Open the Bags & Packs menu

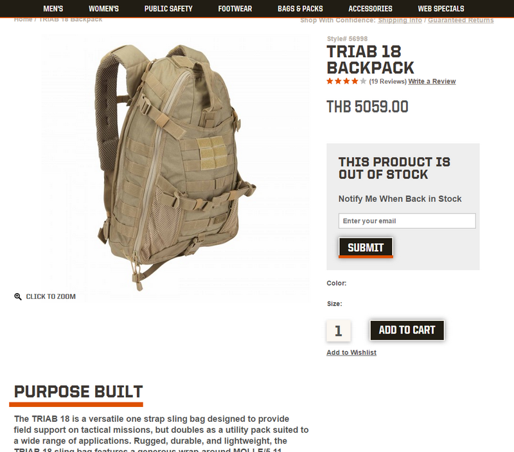[300, 9]
